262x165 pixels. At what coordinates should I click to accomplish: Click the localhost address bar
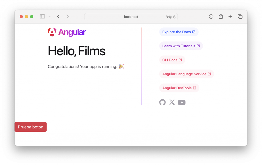tap(131, 17)
